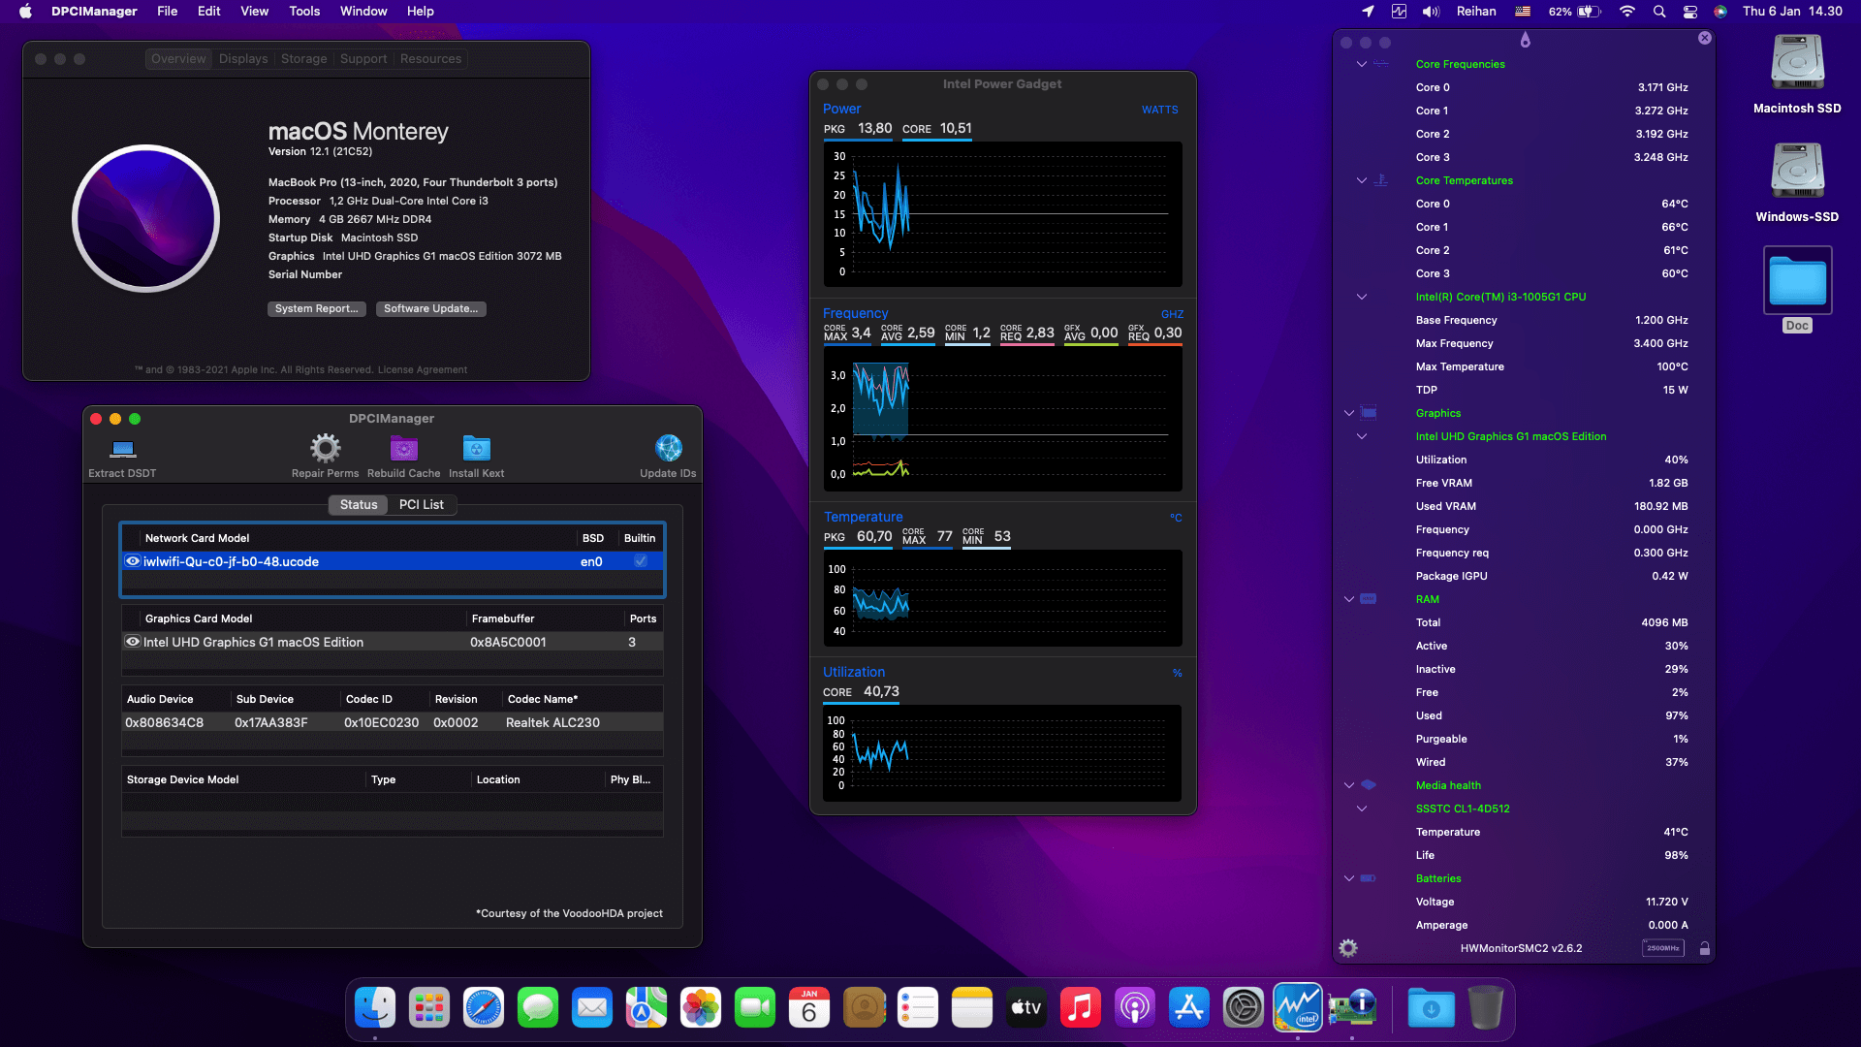Open Safari from the Dock

click(x=484, y=1008)
